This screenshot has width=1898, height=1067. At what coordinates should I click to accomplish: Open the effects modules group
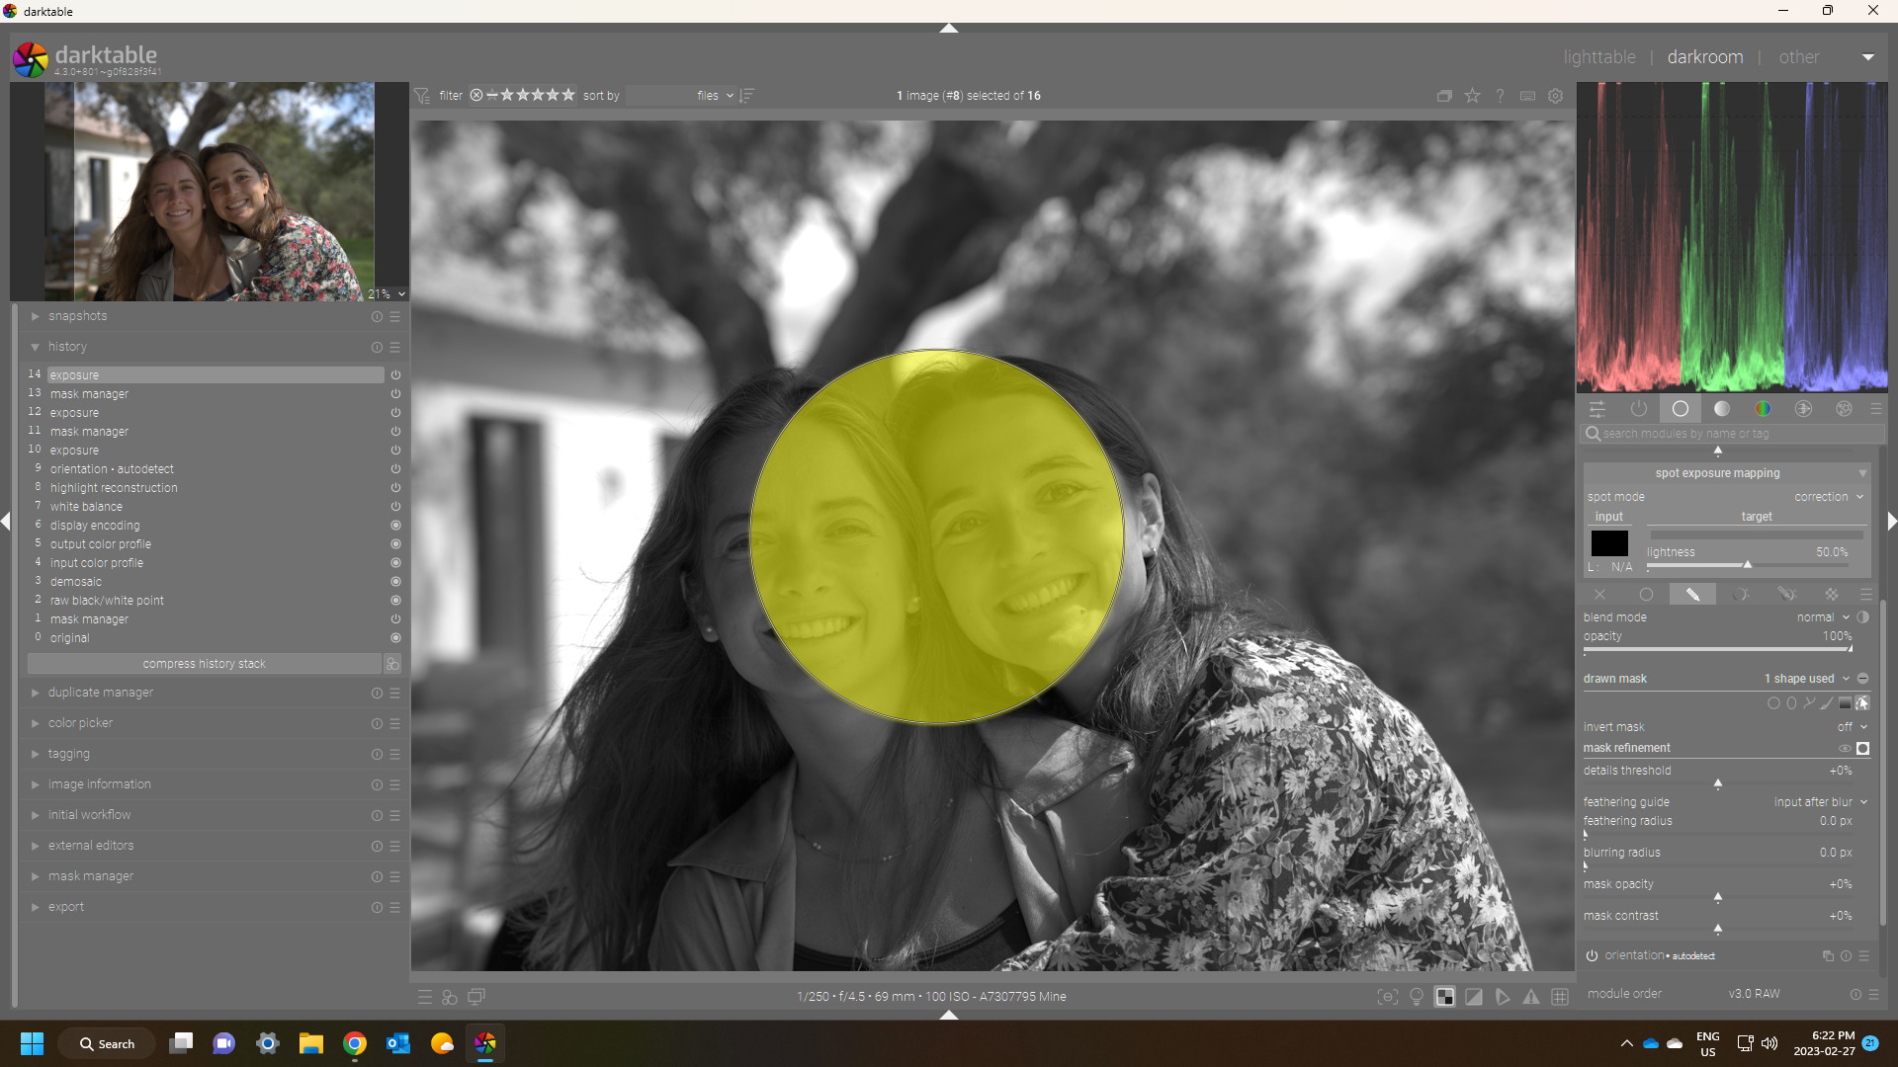click(x=1843, y=409)
